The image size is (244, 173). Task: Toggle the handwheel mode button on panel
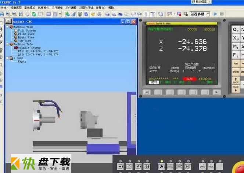point(188,166)
